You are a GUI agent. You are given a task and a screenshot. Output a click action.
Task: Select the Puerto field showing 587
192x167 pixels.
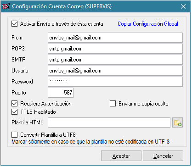coord(61,93)
